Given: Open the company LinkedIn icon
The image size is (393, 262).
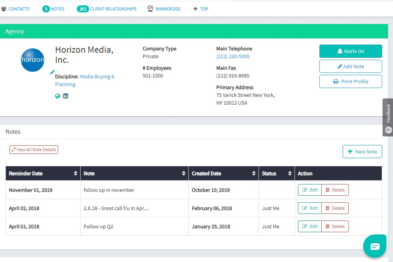Looking at the screenshot, I should coord(65,96).
